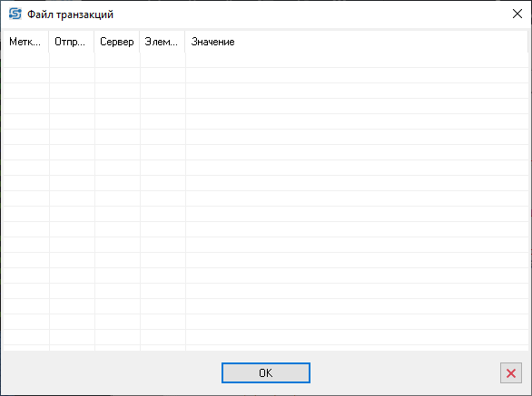Click divider between Сервер and Элем... headers
532x396 pixels.
point(140,42)
